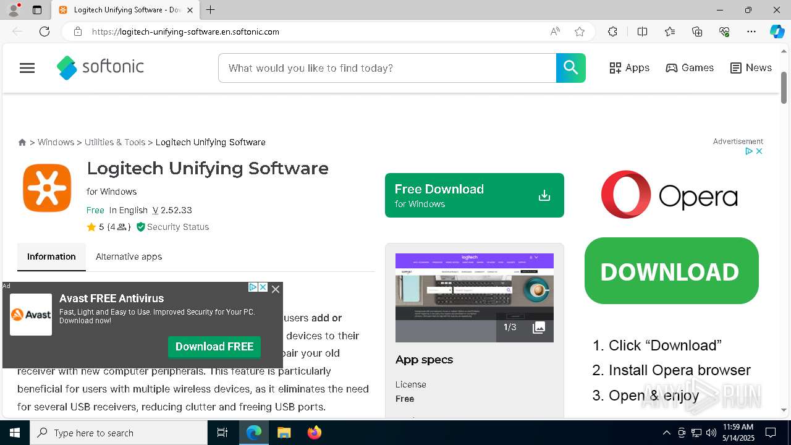Viewport: 791px width, 445px height.
Task: Click the green DOWNLOAD Opera button
Action: coord(672,271)
